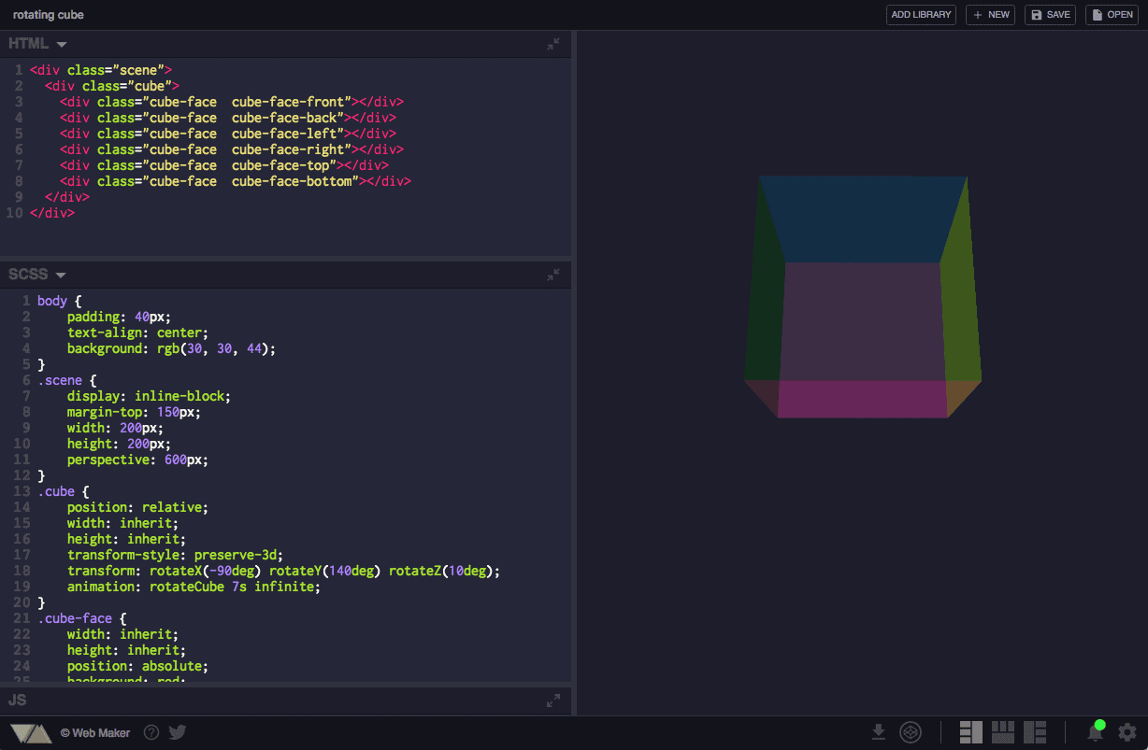Click the JS panel label
This screenshot has height=750, width=1148.
tap(17, 700)
